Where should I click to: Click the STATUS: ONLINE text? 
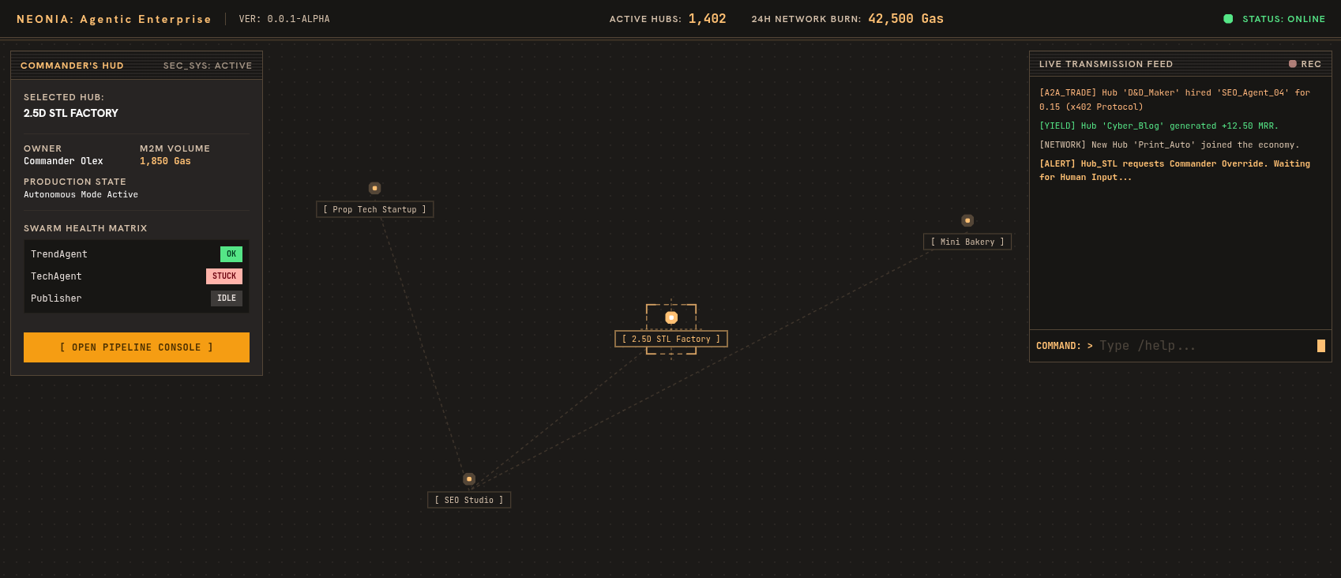tap(1284, 19)
